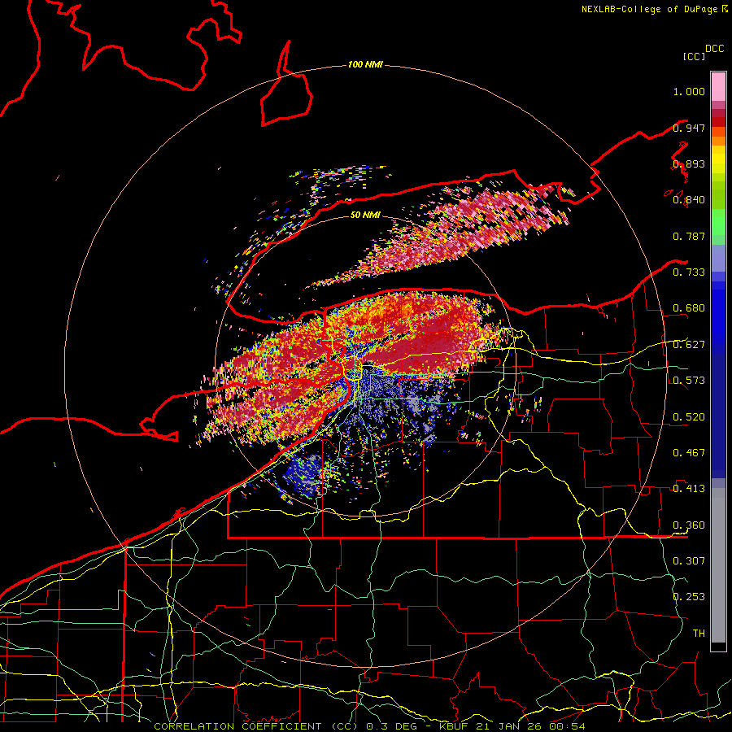Image resolution: width=732 pixels, height=732 pixels.
Task: Click the 21 JAN 26 date text
Action: coord(510,726)
